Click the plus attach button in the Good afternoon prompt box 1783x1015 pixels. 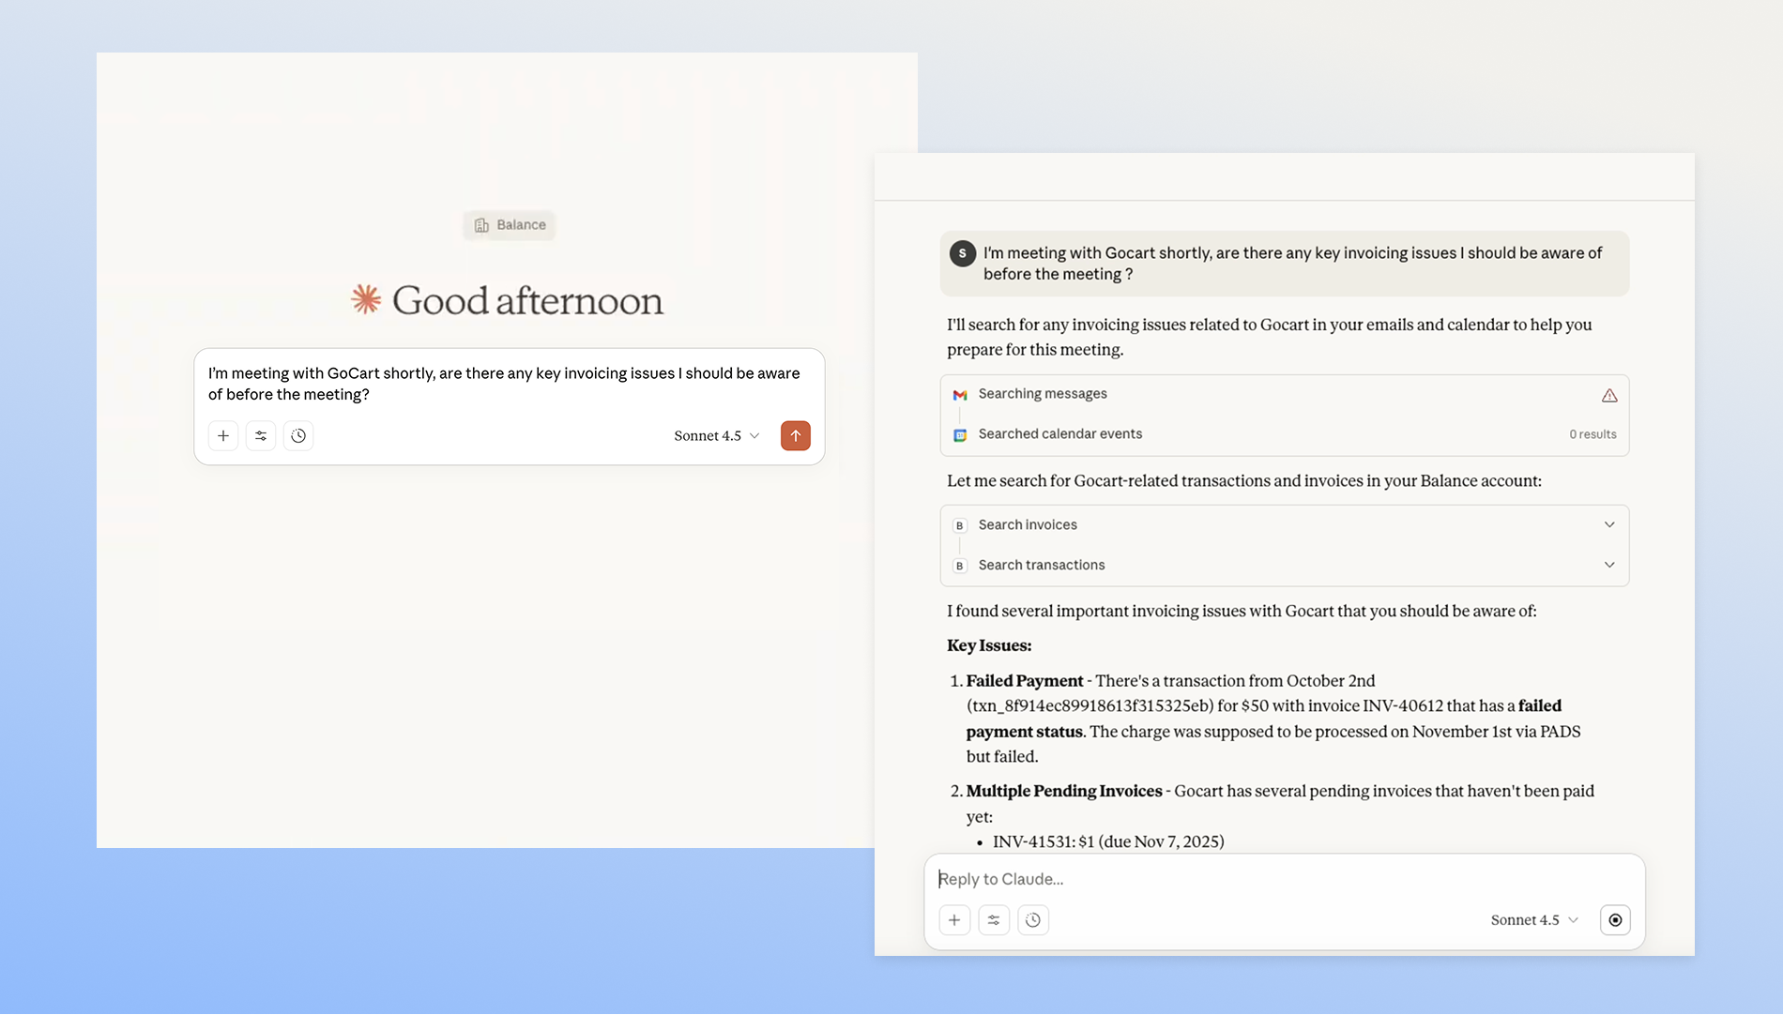click(223, 435)
